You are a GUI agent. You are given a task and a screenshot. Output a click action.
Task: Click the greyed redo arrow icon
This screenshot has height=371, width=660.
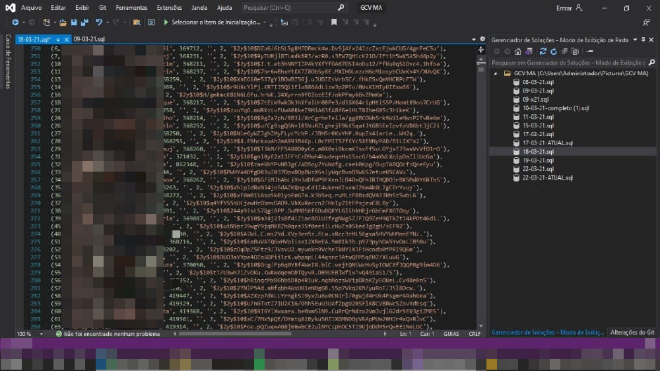[x=115, y=22]
